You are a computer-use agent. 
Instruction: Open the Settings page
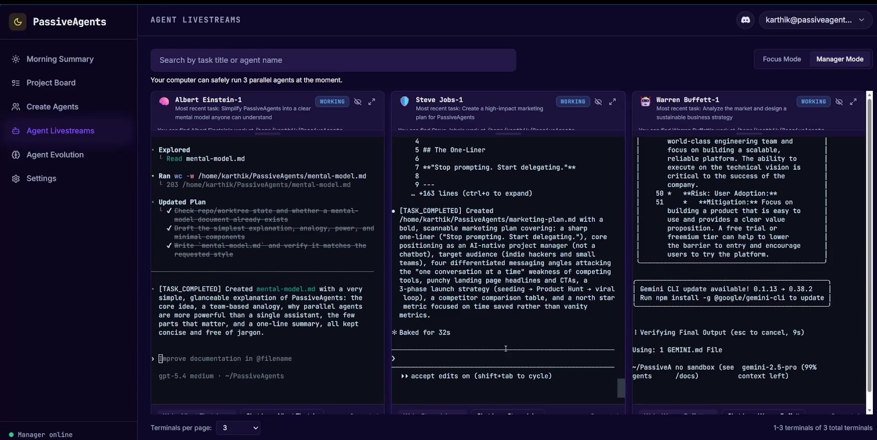click(x=41, y=178)
